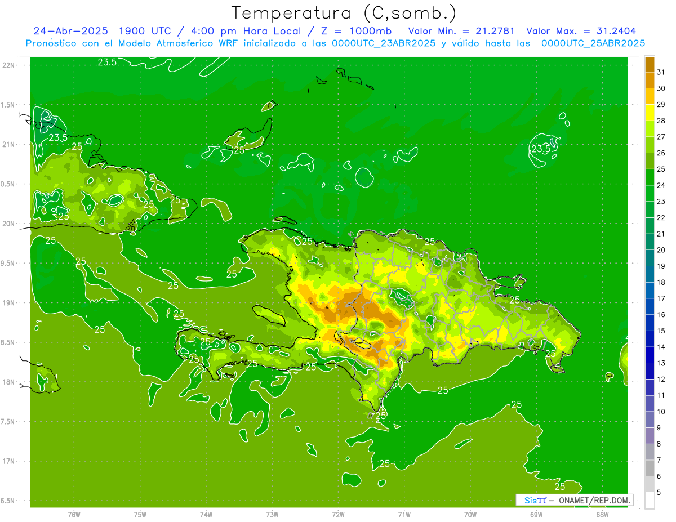Click the legend value label "16"
The width and height of the screenshot is (676, 522).
click(x=661, y=314)
